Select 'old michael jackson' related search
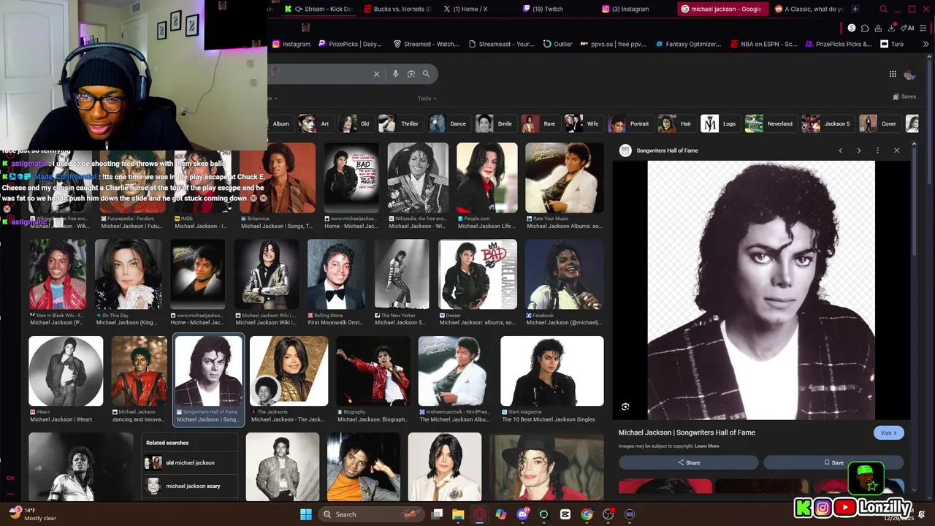Image resolution: width=935 pixels, height=526 pixels. pyautogui.click(x=190, y=462)
